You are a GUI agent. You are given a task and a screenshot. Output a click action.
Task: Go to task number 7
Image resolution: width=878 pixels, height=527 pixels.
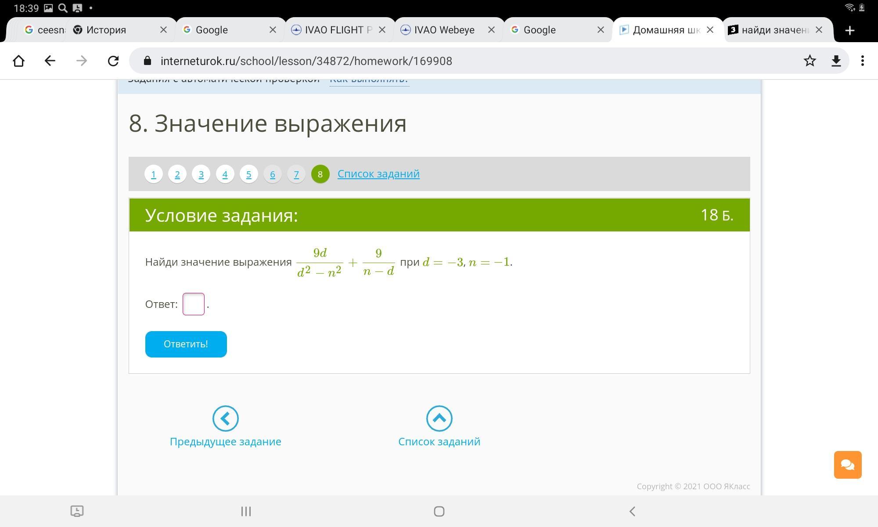[x=296, y=174]
